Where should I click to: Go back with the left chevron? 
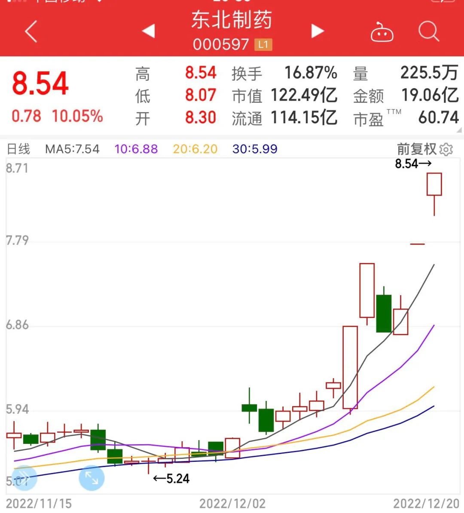[x=31, y=31]
